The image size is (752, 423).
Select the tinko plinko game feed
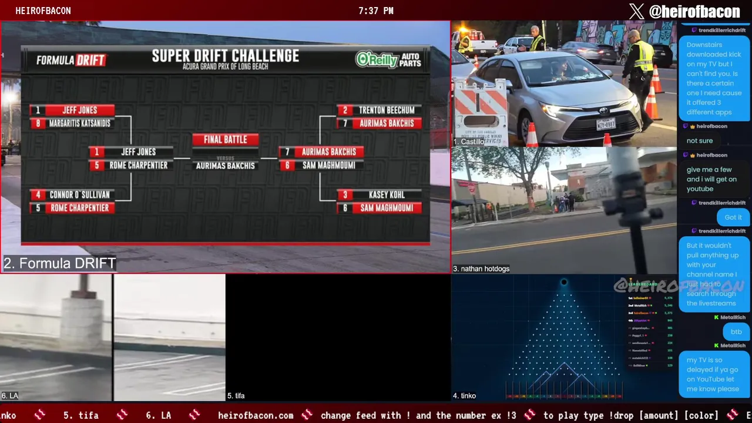tap(564, 338)
